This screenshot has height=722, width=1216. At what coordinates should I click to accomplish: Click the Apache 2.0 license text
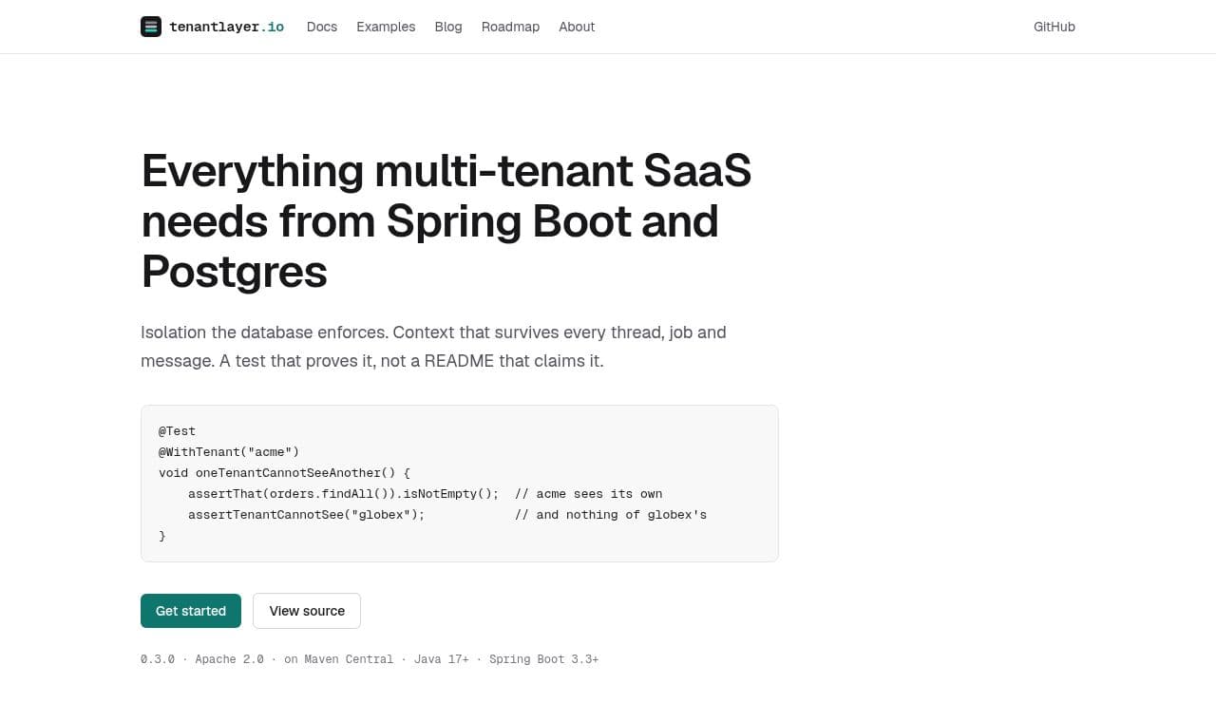[x=229, y=659]
